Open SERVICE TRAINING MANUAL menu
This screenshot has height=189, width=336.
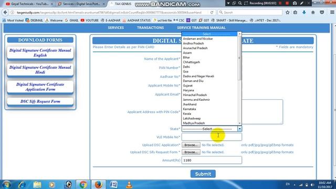pyautogui.click(x=201, y=28)
